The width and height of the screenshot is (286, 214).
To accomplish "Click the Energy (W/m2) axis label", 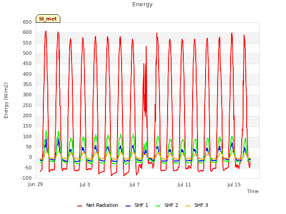I will (6, 100).
